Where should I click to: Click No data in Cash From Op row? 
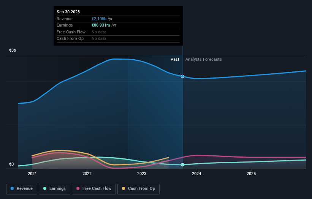pos(99,39)
